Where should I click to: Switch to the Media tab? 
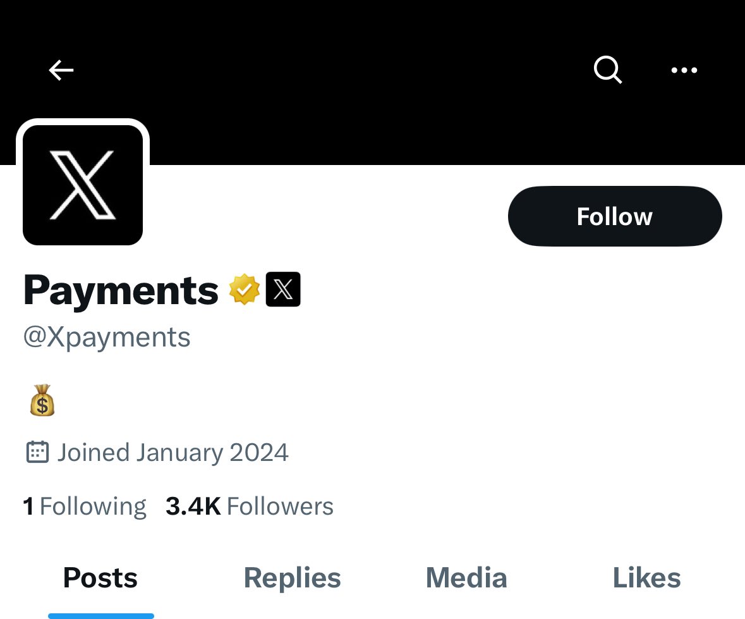466,578
